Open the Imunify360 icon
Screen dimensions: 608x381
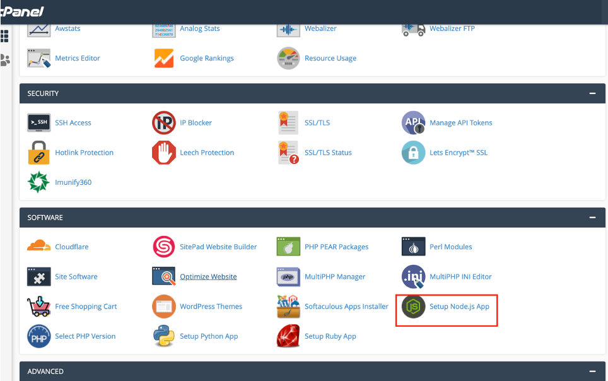pos(38,182)
